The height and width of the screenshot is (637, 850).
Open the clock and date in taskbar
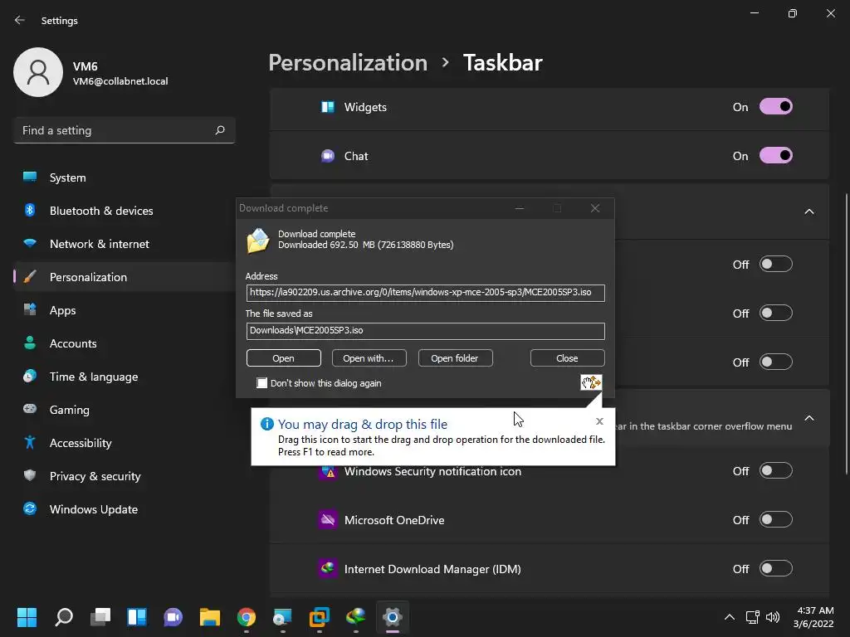tap(813, 617)
